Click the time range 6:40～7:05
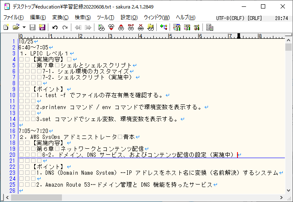Viewport: 293px width, 202px height. click(33, 47)
